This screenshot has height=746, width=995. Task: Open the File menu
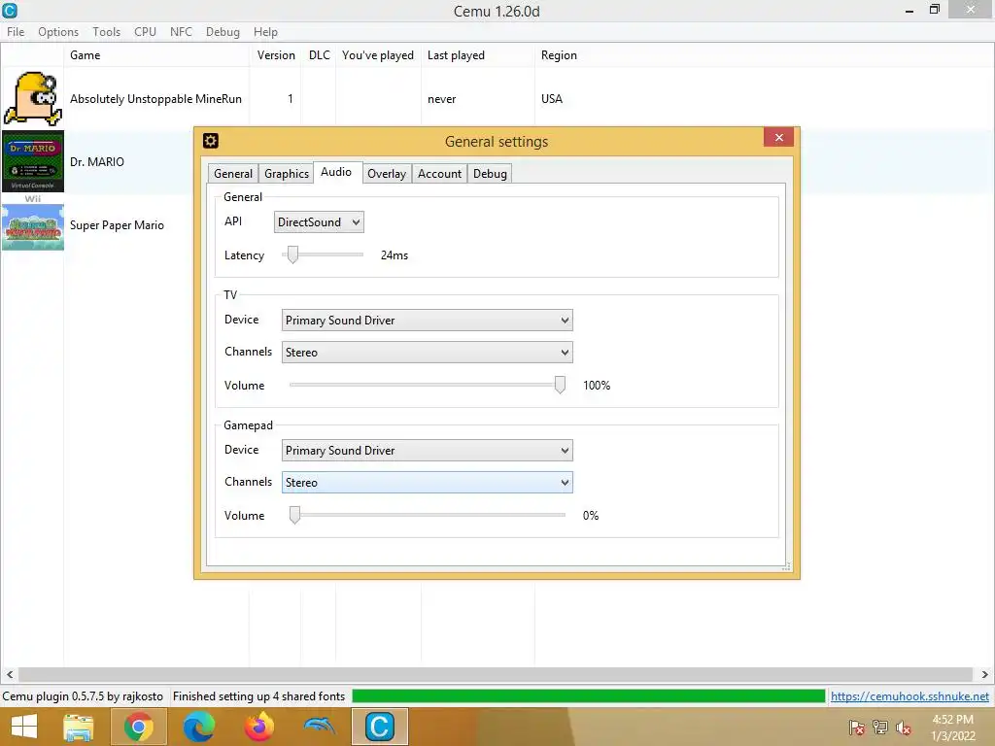tap(16, 32)
